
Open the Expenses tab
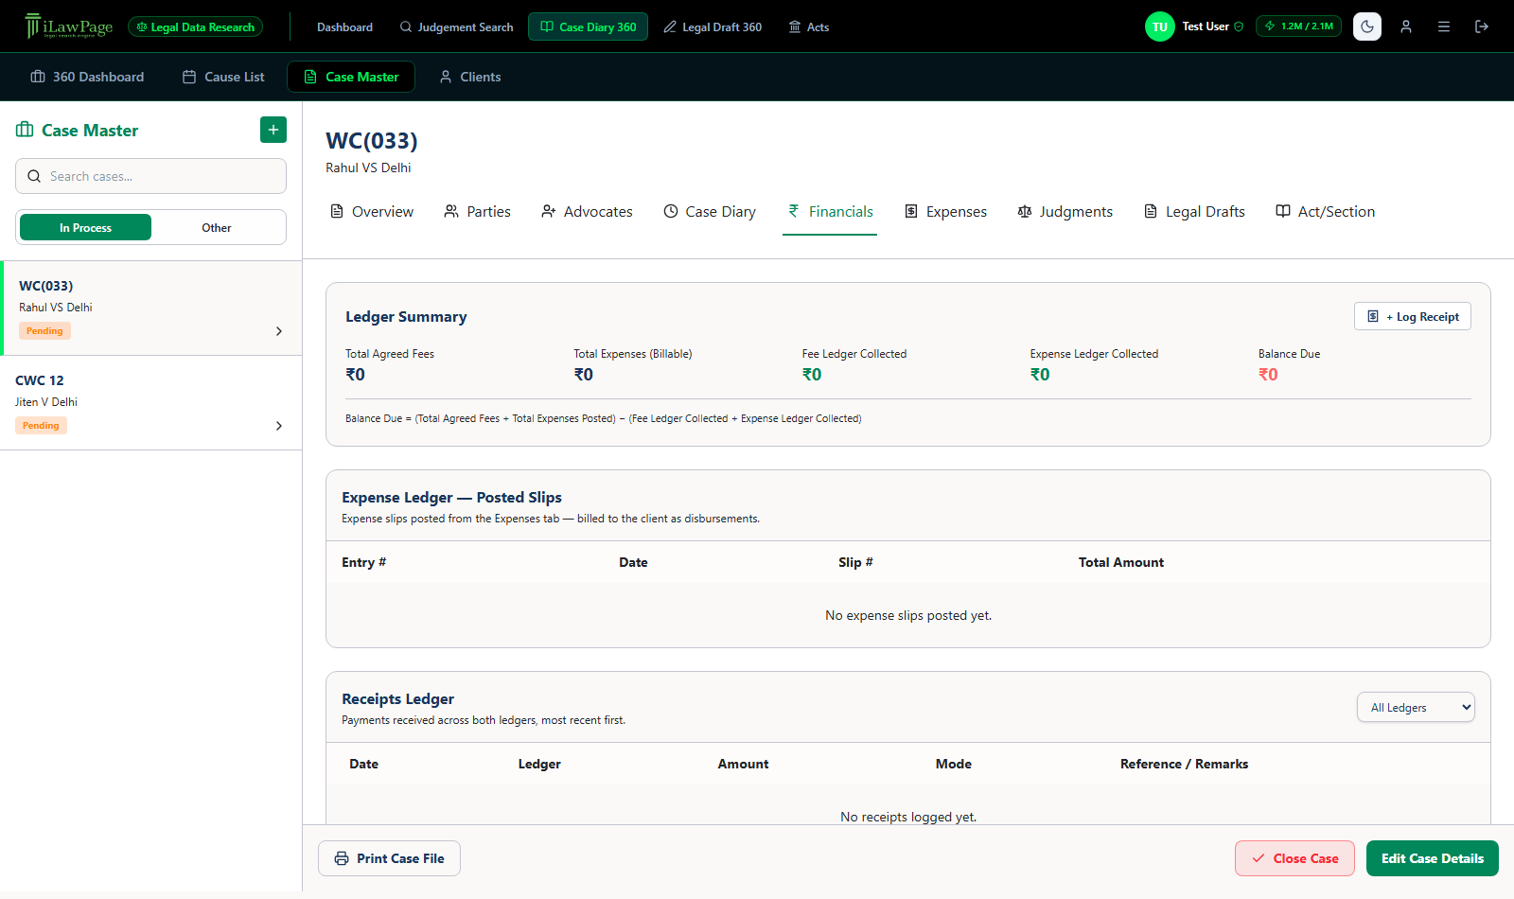[945, 212]
